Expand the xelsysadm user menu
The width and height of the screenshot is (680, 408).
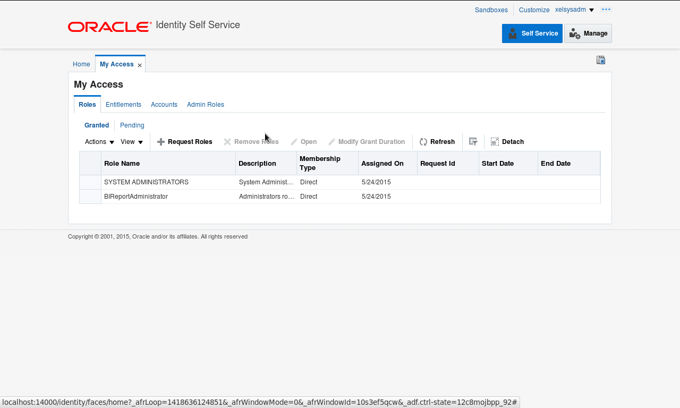[x=574, y=9]
